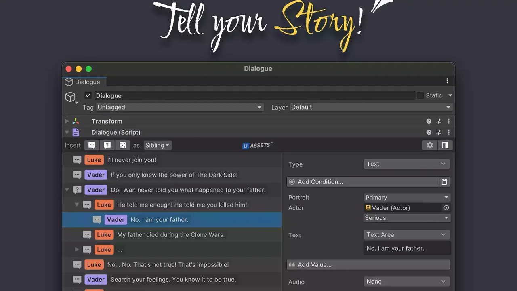Open dialogue settings gear button

pos(430,145)
